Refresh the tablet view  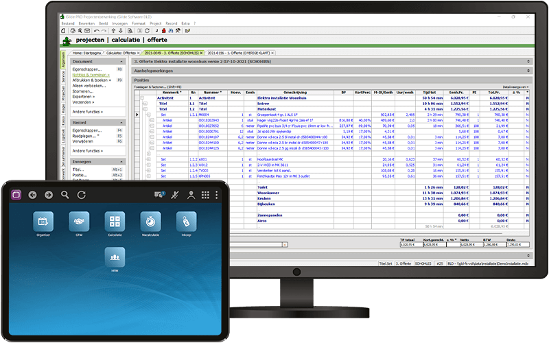[x=81, y=195]
